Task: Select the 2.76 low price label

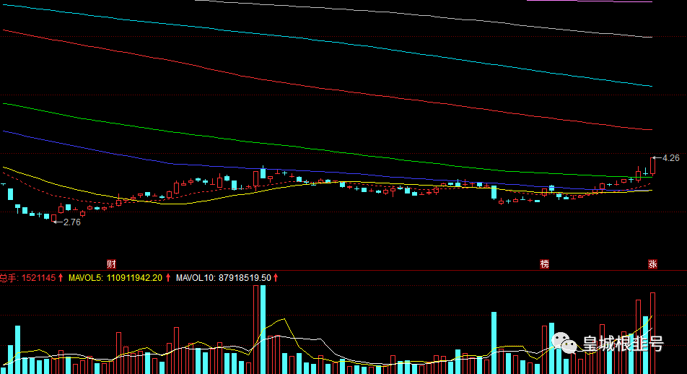Action: tap(72, 222)
